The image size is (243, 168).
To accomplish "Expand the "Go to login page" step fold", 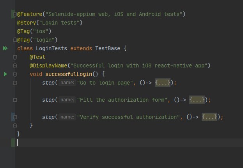I will click(15, 83).
